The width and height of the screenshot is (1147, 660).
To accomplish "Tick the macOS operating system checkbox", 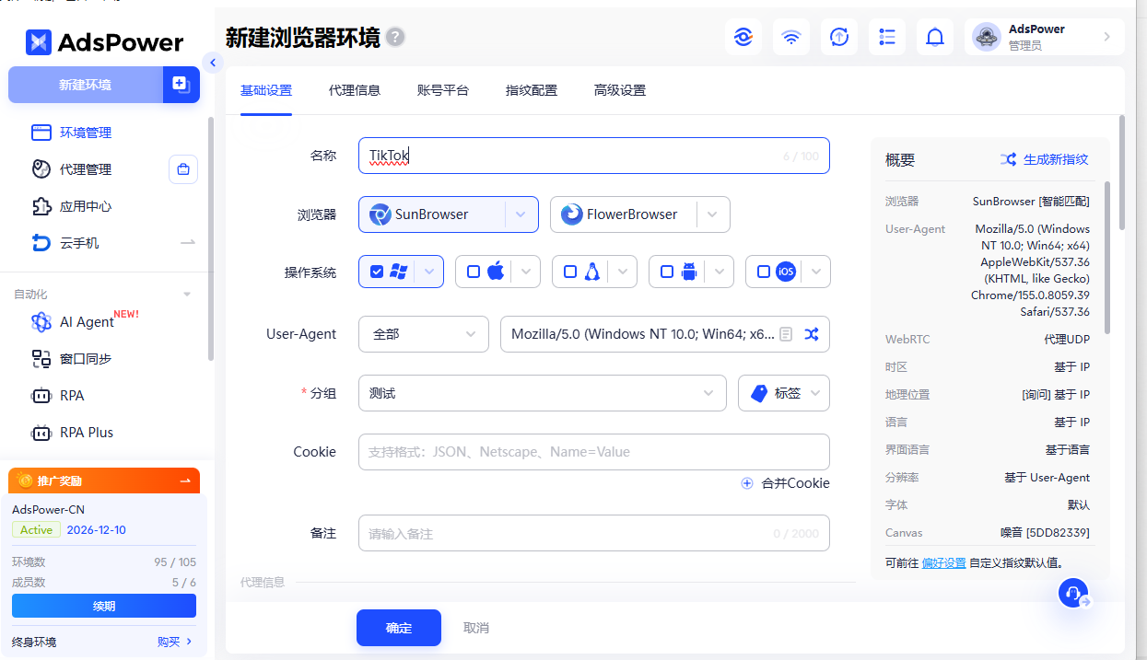I will pos(474,272).
